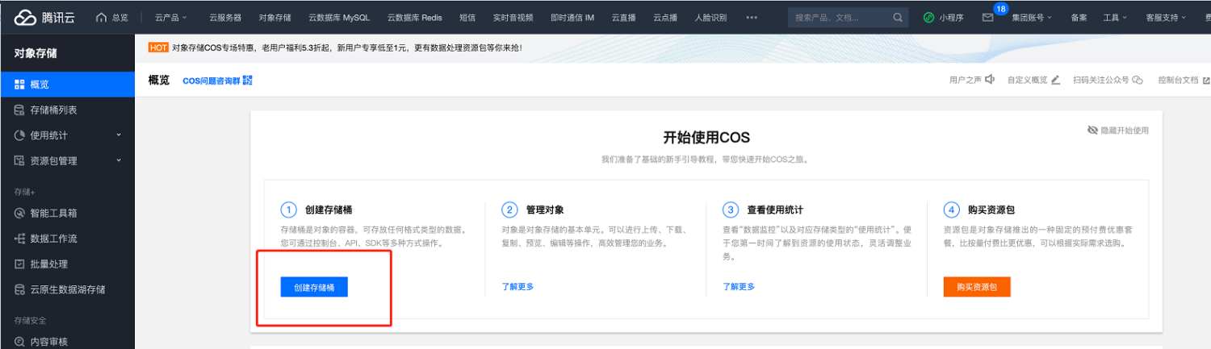Open the 小程序 mini program icon

click(x=928, y=17)
